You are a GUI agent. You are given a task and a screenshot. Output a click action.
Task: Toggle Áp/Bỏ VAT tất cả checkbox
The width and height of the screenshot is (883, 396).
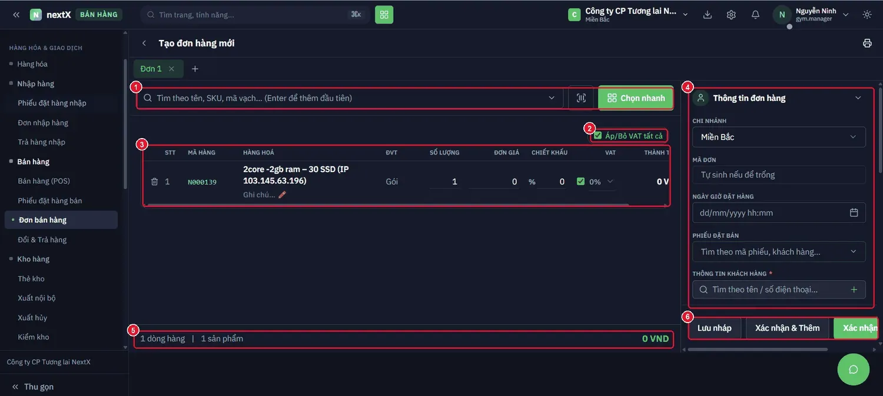[598, 136]
